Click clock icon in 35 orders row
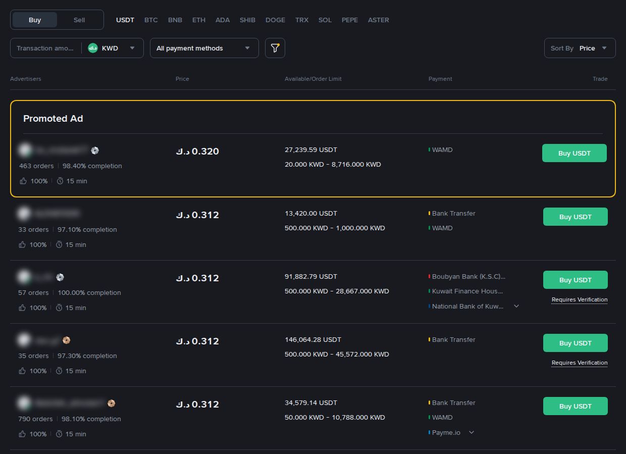The image size is (626, 454). tap(59, 371)
